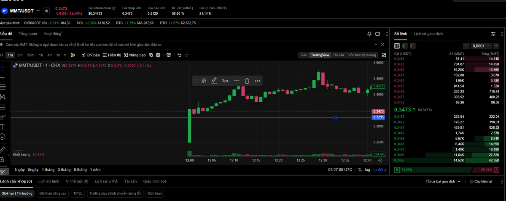Open the MMT/USDT pair selector dropdown
The image size is (506, 201).
click(38, 11)
